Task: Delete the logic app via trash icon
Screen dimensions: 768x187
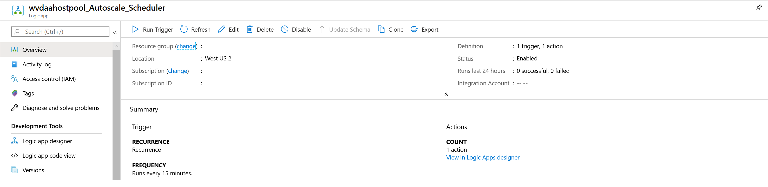Action: 250,29
